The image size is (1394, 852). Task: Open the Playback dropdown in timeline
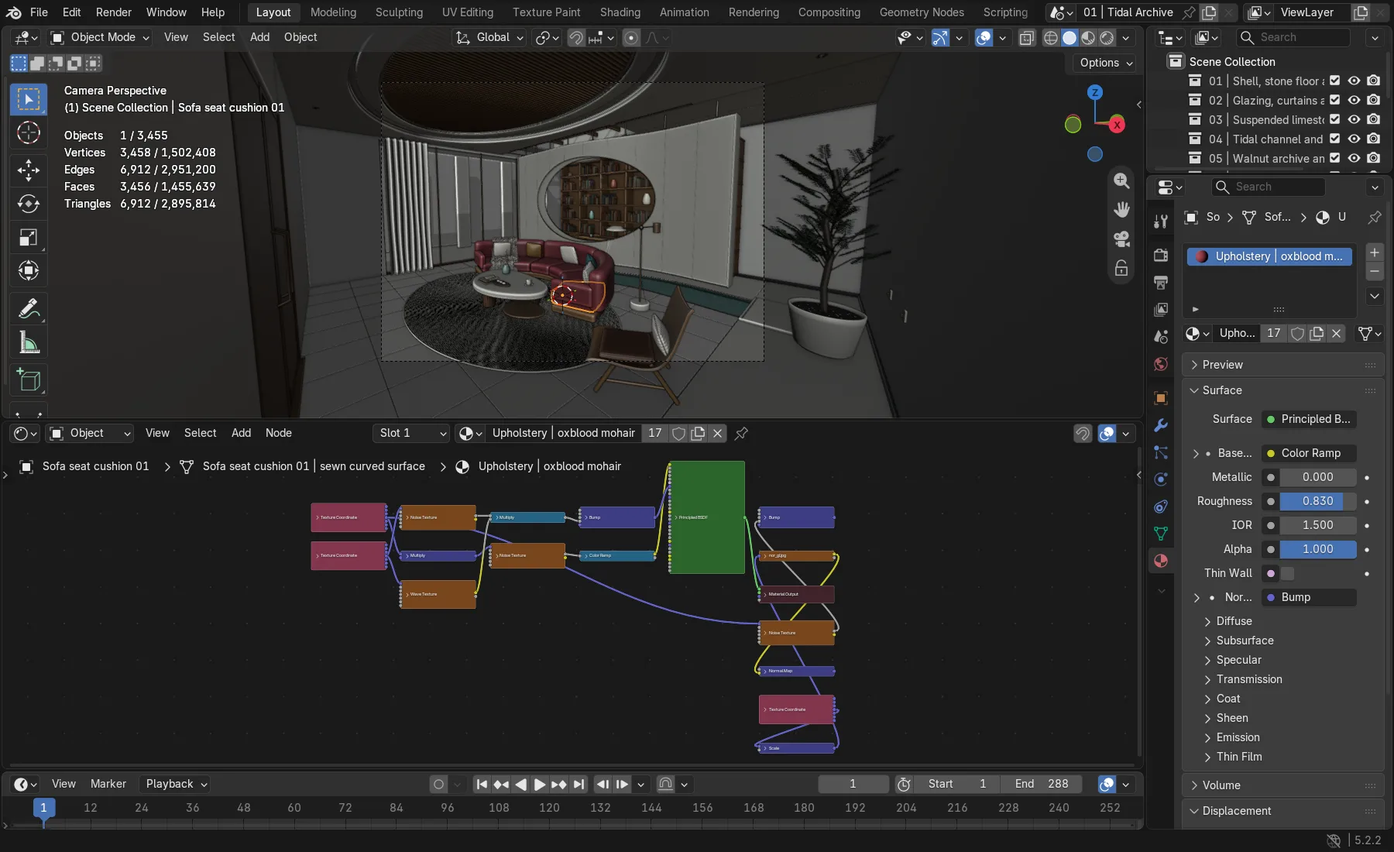(x=176, y=784)
